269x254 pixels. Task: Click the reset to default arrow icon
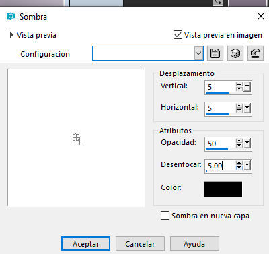tap(256, 53)
